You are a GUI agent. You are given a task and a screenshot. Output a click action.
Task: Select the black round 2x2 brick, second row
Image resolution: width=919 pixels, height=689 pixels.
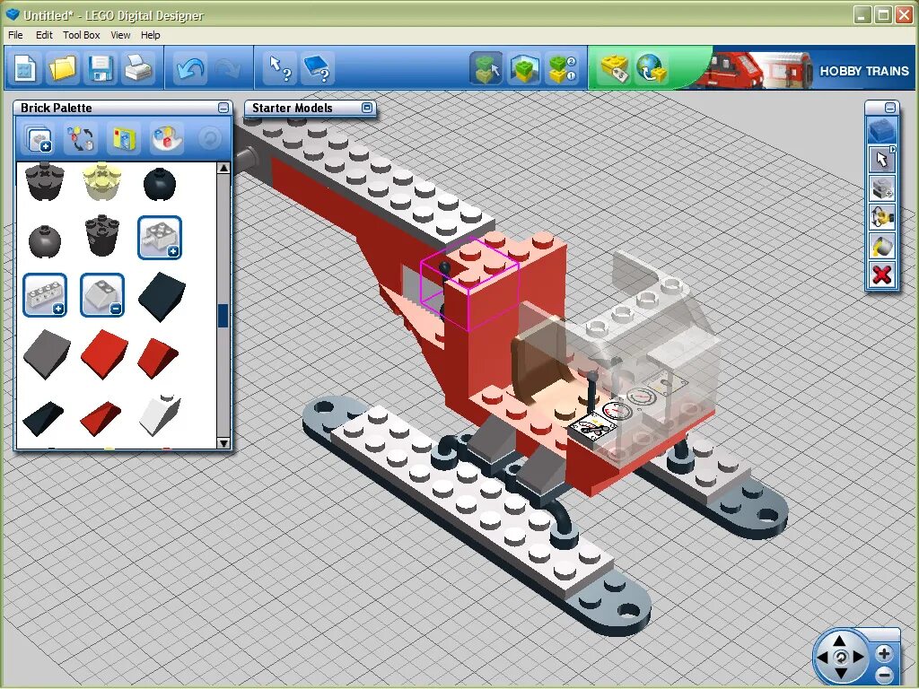click(102, 236)
